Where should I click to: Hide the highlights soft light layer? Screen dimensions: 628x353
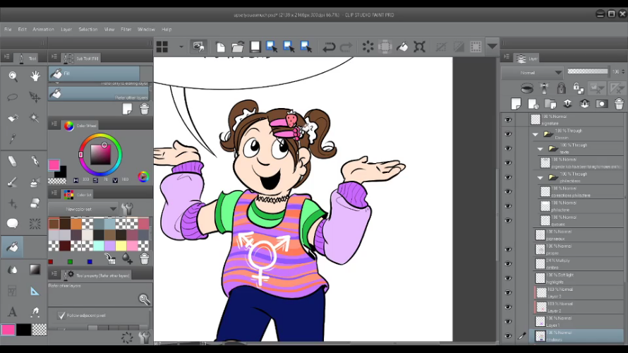point(508,278)
